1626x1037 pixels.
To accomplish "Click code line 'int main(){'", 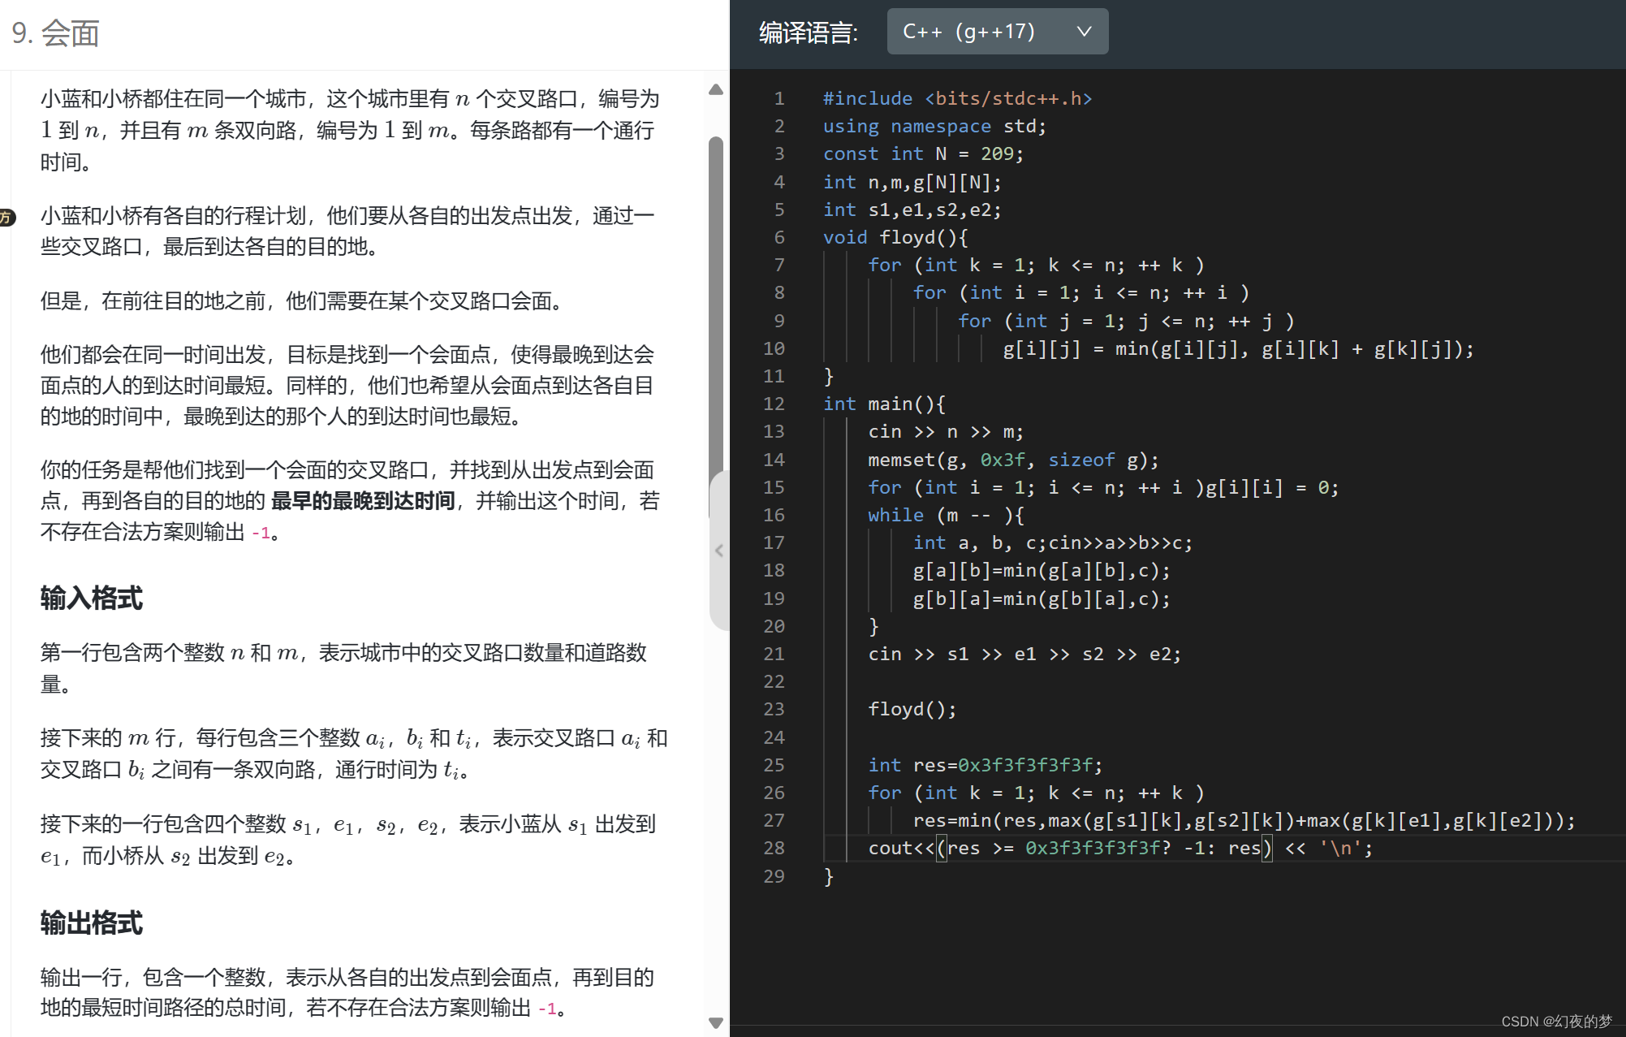I will tap(884, 404).
